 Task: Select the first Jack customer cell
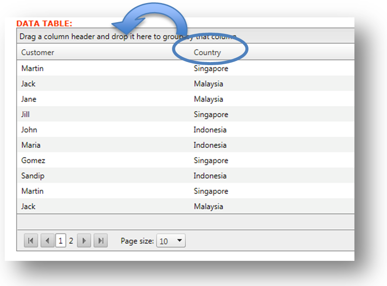(28, 84)
